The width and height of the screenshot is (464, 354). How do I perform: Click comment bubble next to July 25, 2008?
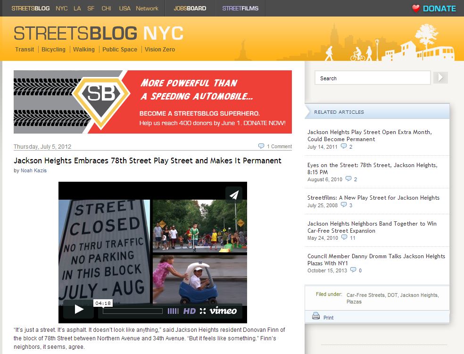pos(344,205)
